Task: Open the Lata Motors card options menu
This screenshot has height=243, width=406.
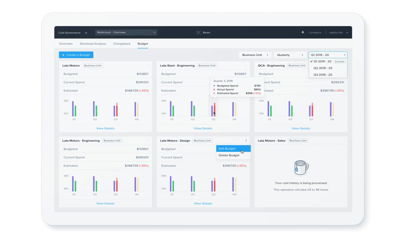Action: (148, 65)
